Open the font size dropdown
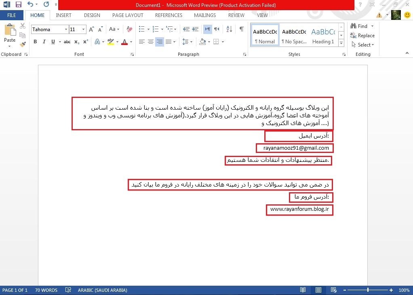413x295 pixels. click(84, 30)
